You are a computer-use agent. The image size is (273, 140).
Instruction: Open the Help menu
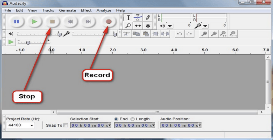point(120,10)
